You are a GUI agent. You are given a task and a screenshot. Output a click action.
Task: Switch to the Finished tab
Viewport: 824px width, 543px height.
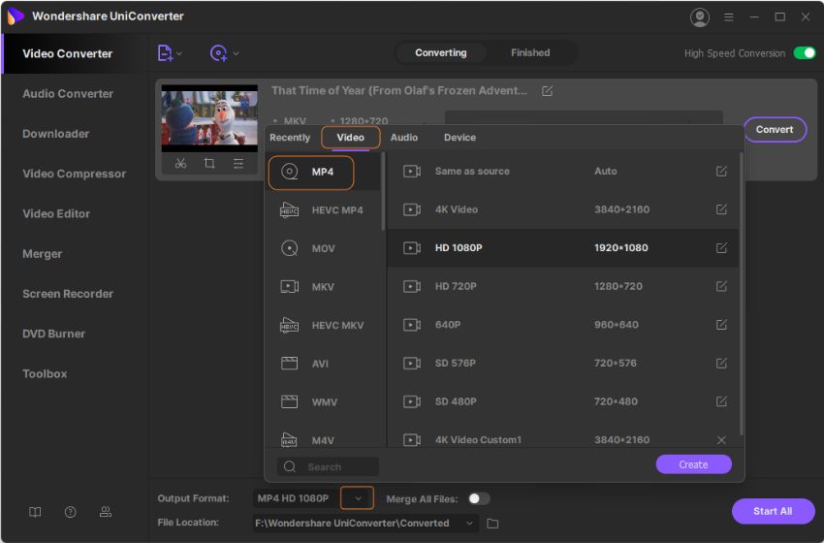(530, 52)
